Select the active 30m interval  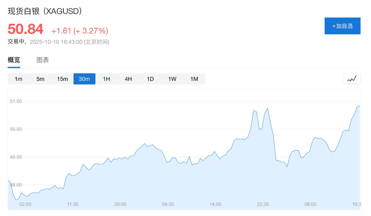coord(84,79)
